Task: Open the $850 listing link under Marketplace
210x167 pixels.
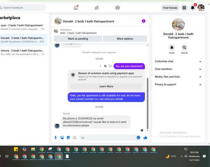Action: pos(79,33)
